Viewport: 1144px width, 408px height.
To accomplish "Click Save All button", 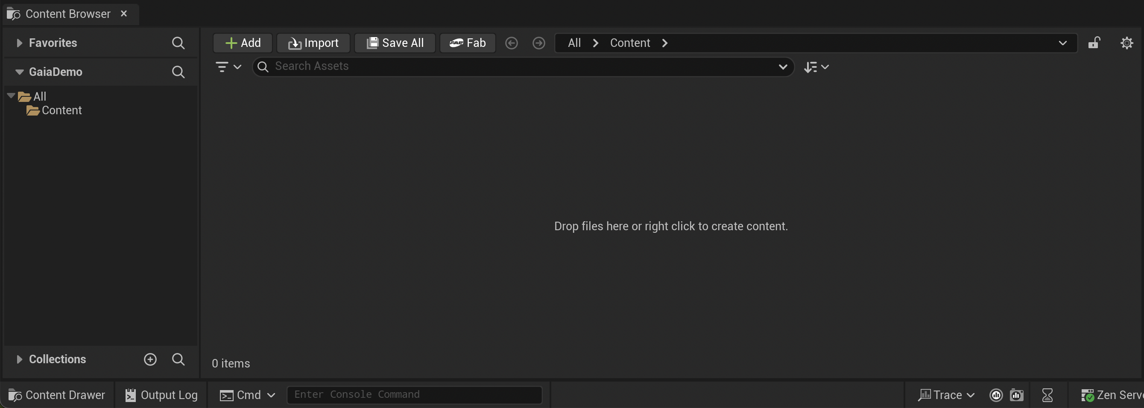I will [x=395, y=43].
